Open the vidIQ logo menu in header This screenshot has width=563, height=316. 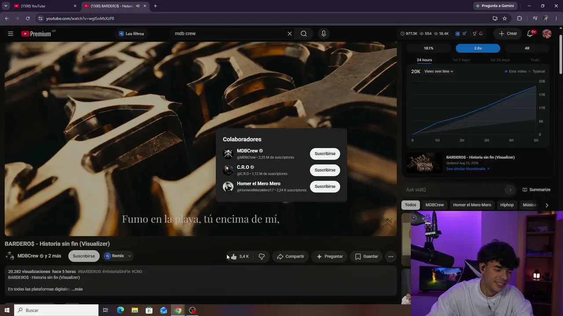tap(457, 34)
